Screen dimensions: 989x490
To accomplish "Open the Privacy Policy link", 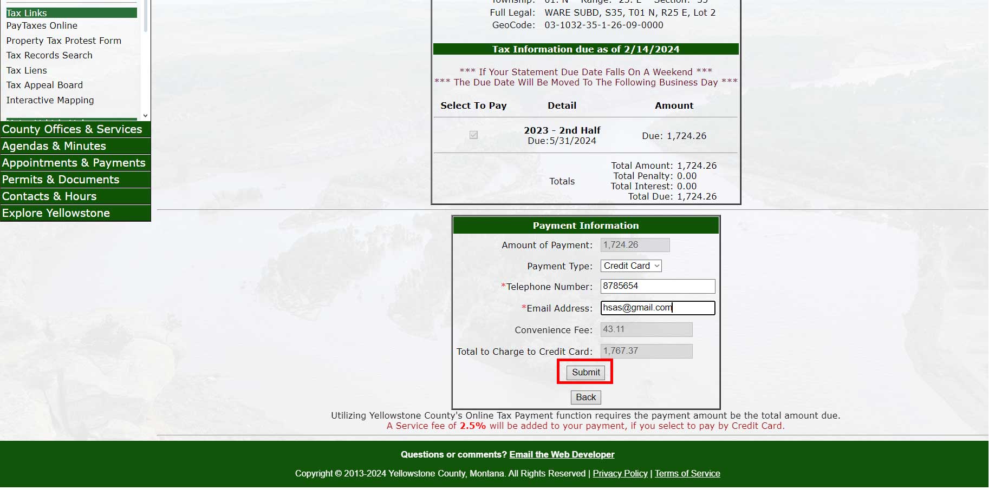I will (620, 474).
